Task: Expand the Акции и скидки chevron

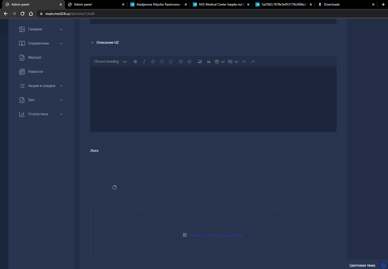Action: click(61, 86)
